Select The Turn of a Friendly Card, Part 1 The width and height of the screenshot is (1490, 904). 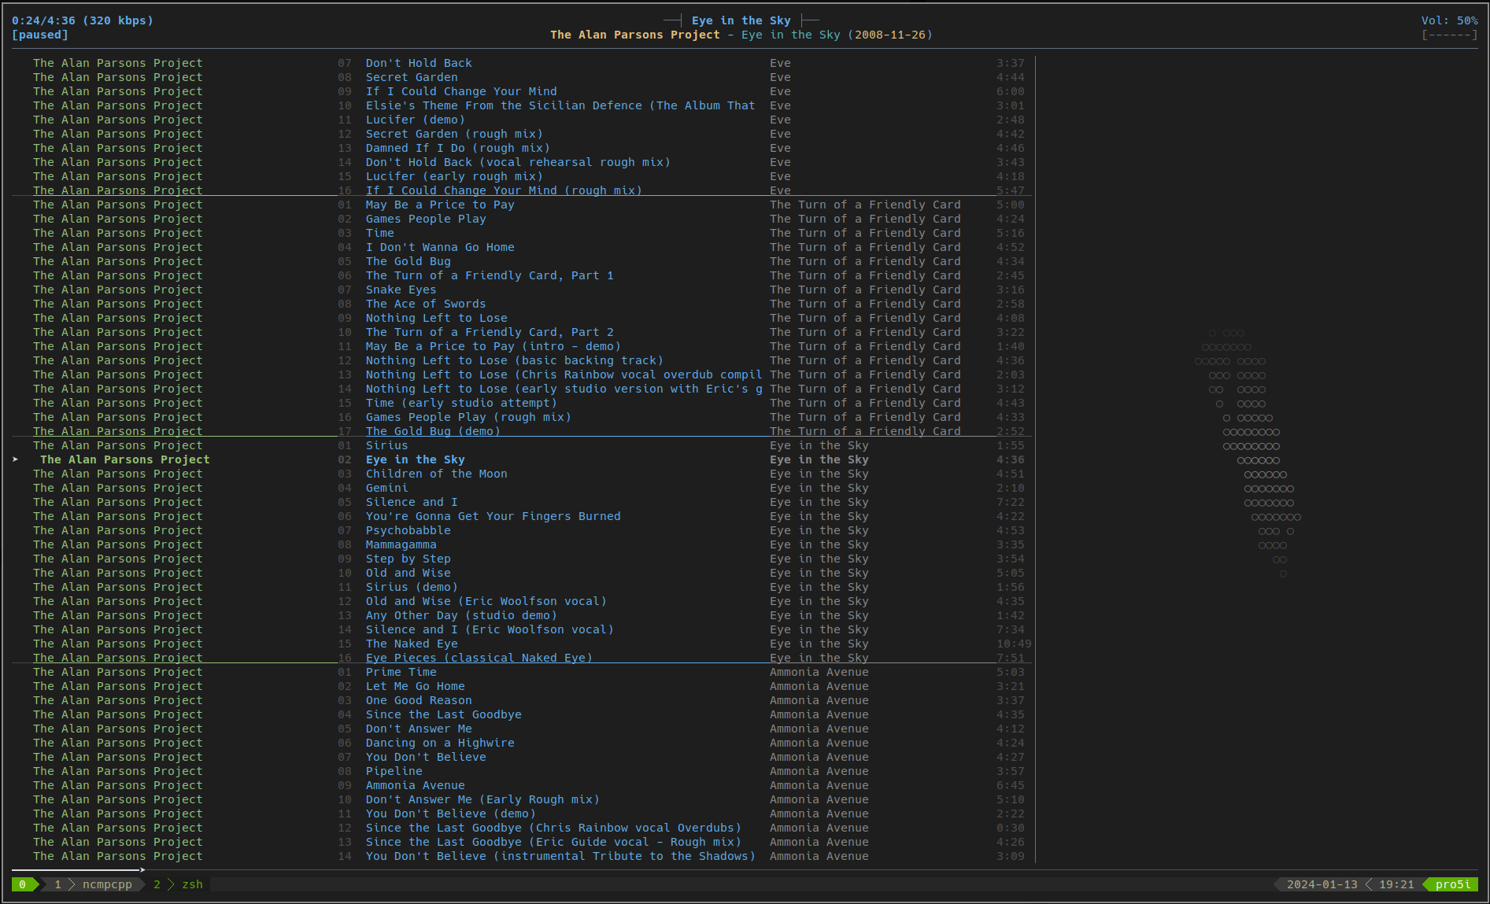(x=489, y=275)
